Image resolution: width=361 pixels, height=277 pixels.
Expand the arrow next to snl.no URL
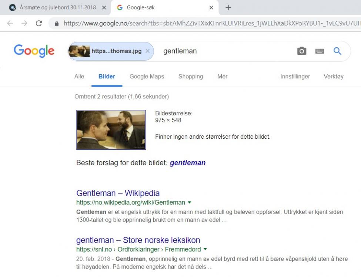click(205, 249)
